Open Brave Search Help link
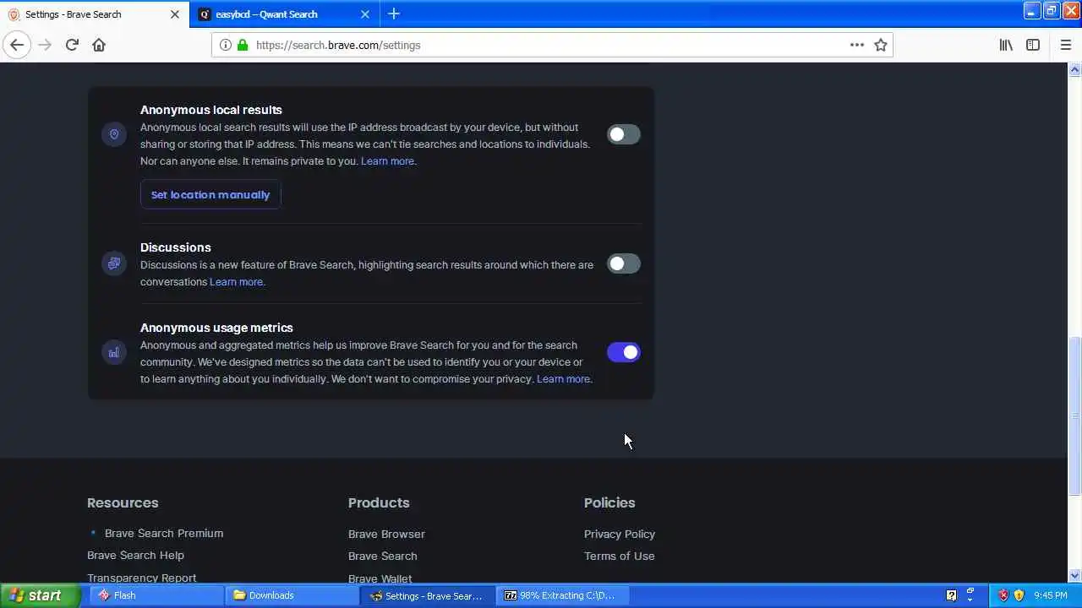Screen dimensions: 1082x608 135,555
